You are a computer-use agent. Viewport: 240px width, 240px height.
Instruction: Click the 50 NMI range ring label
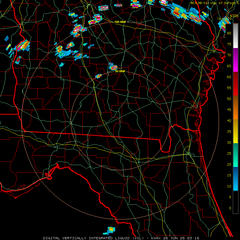pos(120,71)
